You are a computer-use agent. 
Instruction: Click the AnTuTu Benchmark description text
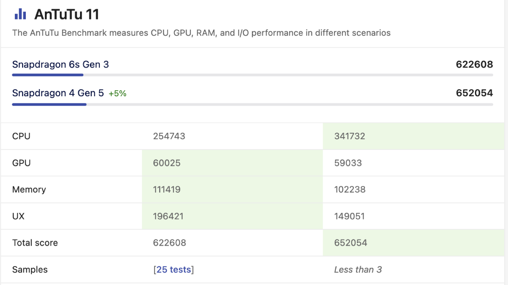click(x=202, y=33)
